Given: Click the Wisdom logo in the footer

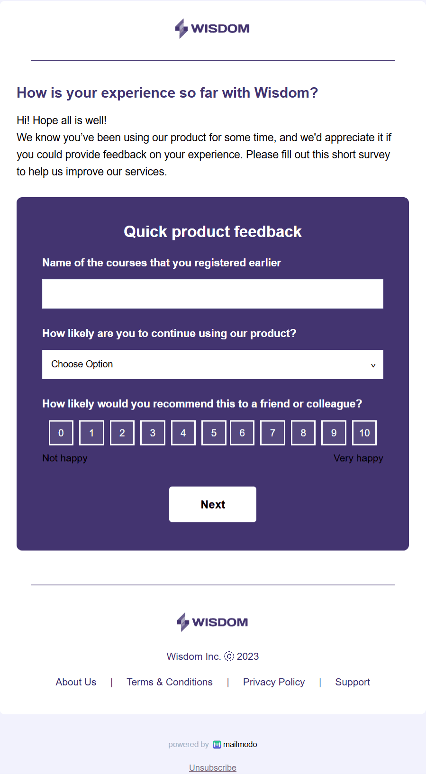Looking at the screenshot, I should 212,622.
